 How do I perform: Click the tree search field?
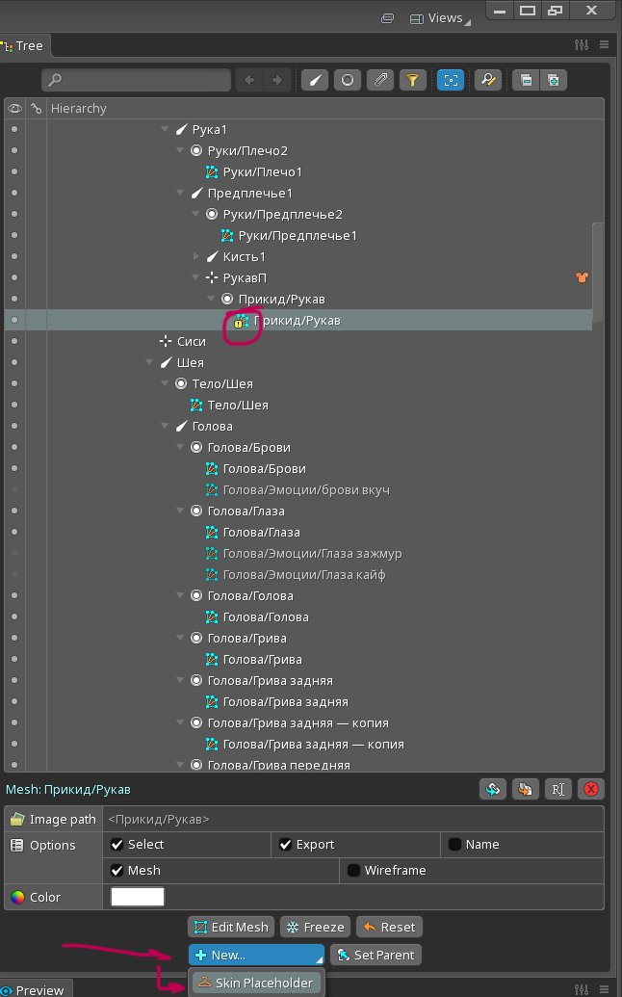point(136,80)
